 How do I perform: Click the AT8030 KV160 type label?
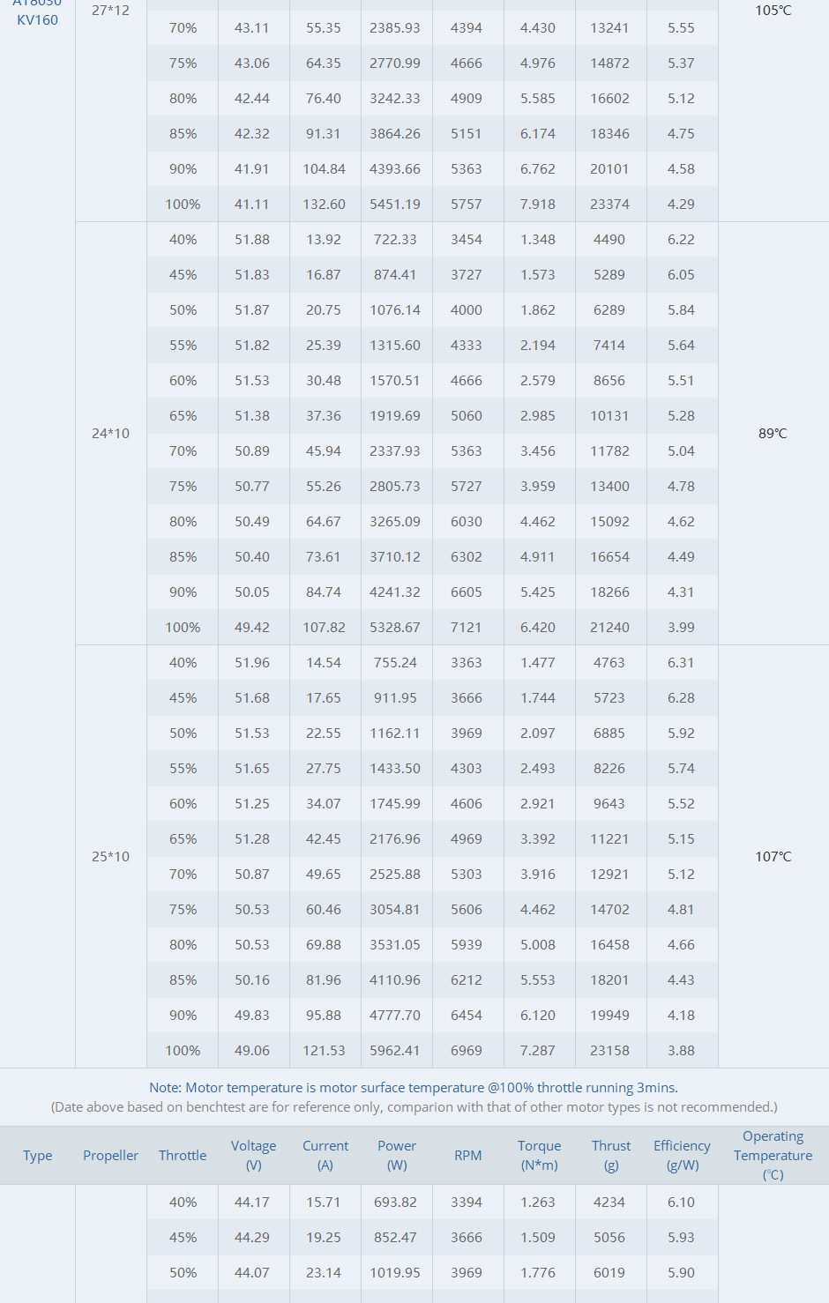pos(37,12)
